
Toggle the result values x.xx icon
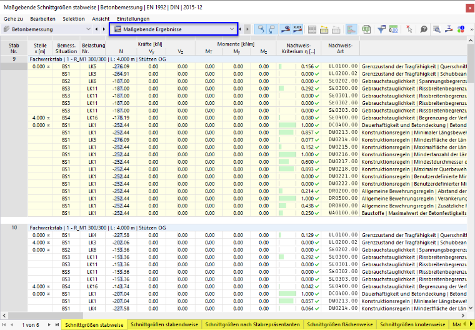(297, 29)
